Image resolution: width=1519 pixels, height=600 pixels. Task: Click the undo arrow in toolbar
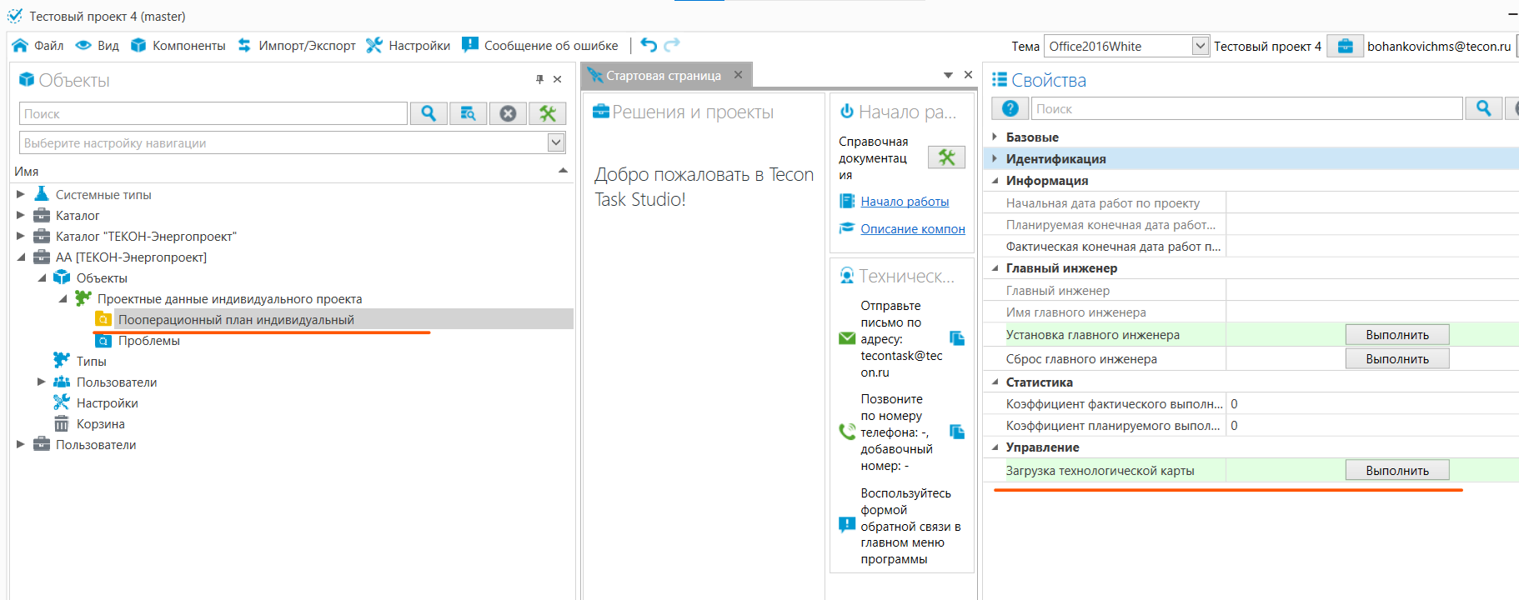(649, 45)
